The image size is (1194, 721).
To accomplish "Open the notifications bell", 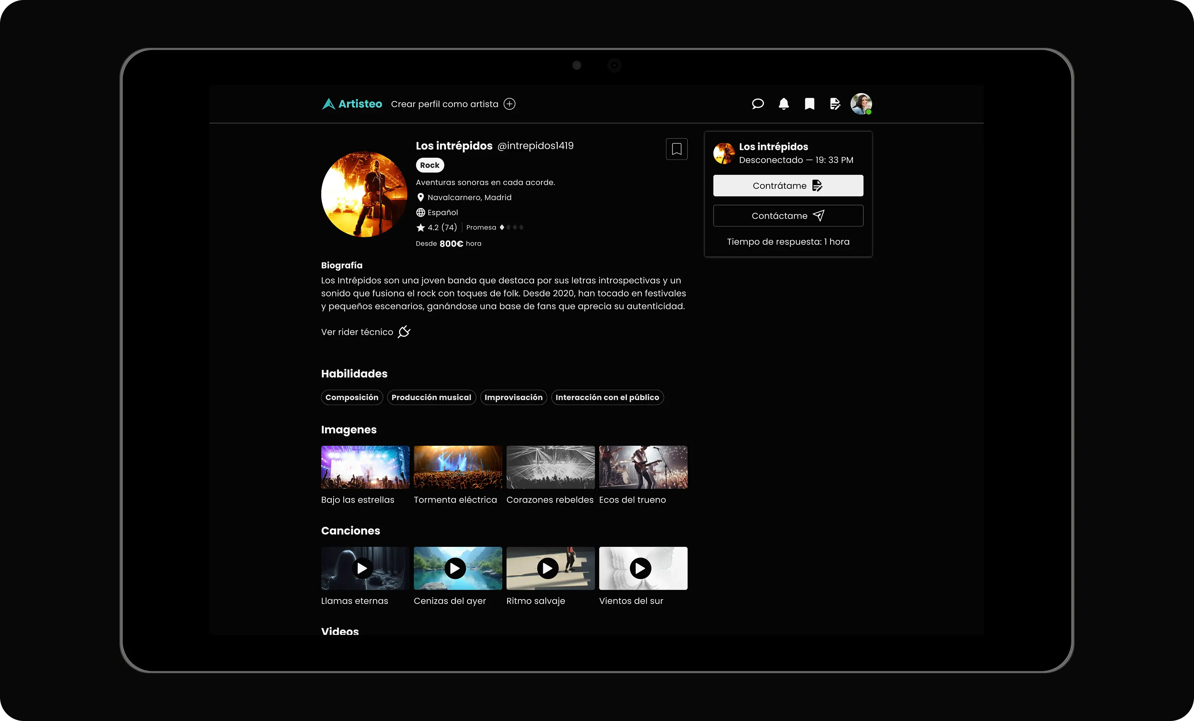I will tap(784, 104).
